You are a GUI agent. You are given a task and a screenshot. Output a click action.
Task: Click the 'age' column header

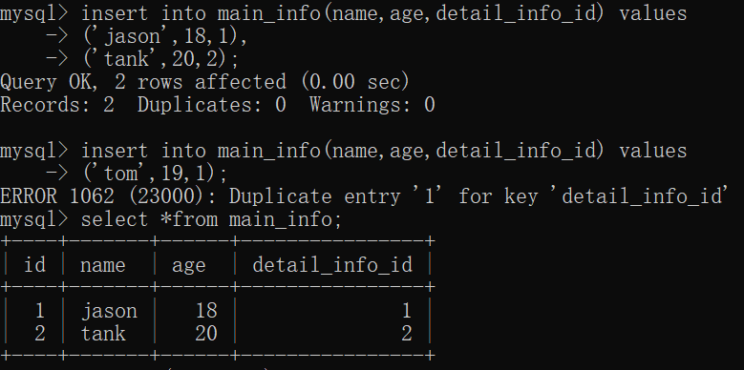pos(189,266)
